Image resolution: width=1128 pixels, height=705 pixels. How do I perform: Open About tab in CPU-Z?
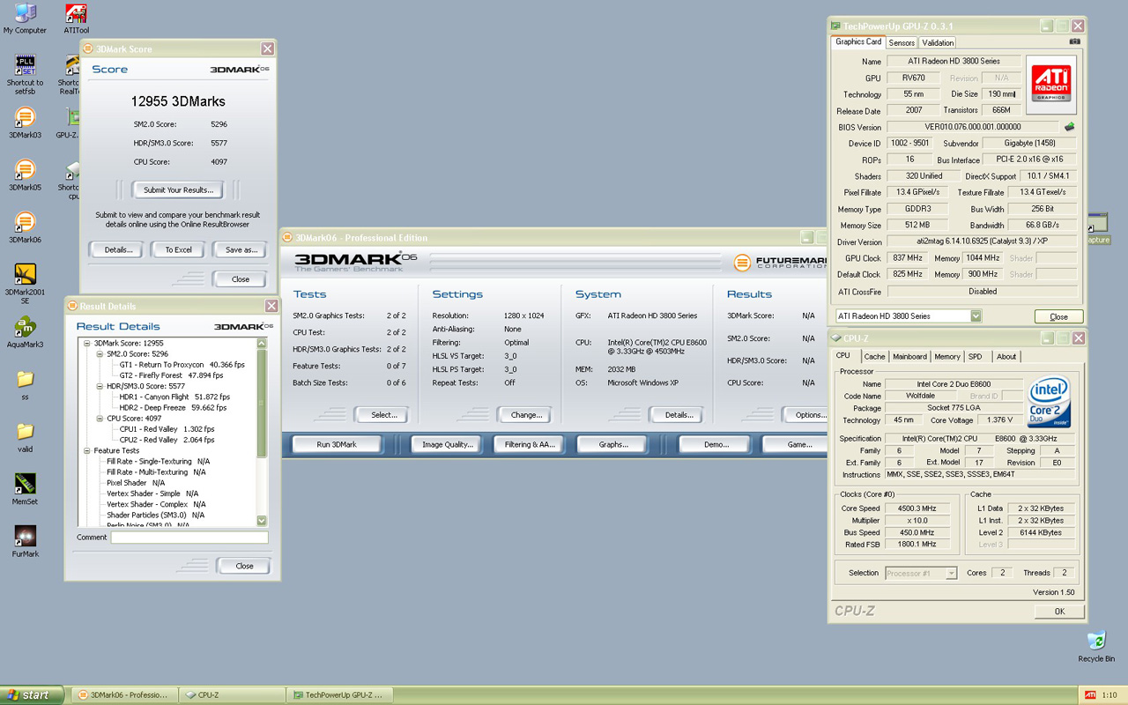(x=1006, y=357)
